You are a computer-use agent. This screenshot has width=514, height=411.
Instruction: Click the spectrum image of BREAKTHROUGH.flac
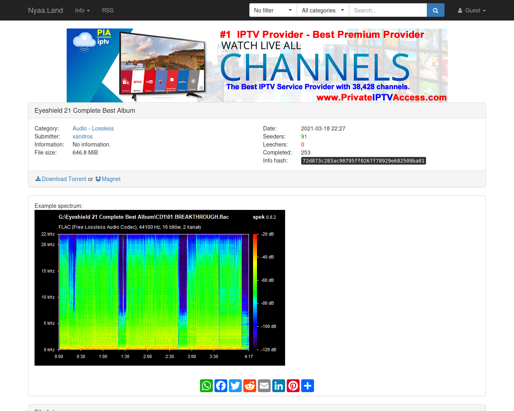coord(160,288)
